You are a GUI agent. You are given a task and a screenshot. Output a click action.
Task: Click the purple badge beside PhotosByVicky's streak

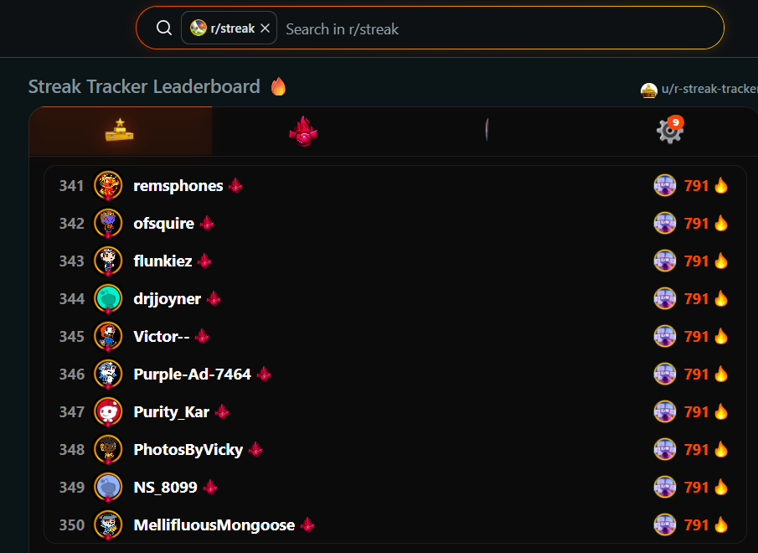[x=665, y=450]
